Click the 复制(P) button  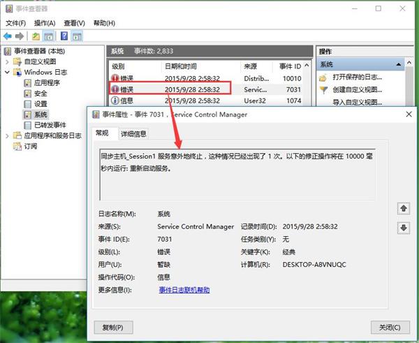point(112,327)
